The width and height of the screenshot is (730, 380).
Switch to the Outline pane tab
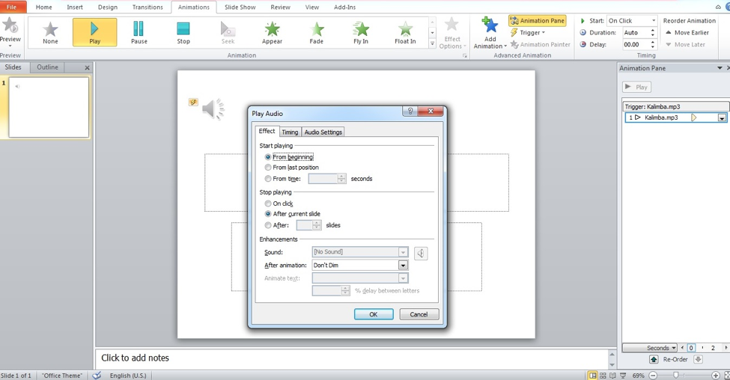47,67
